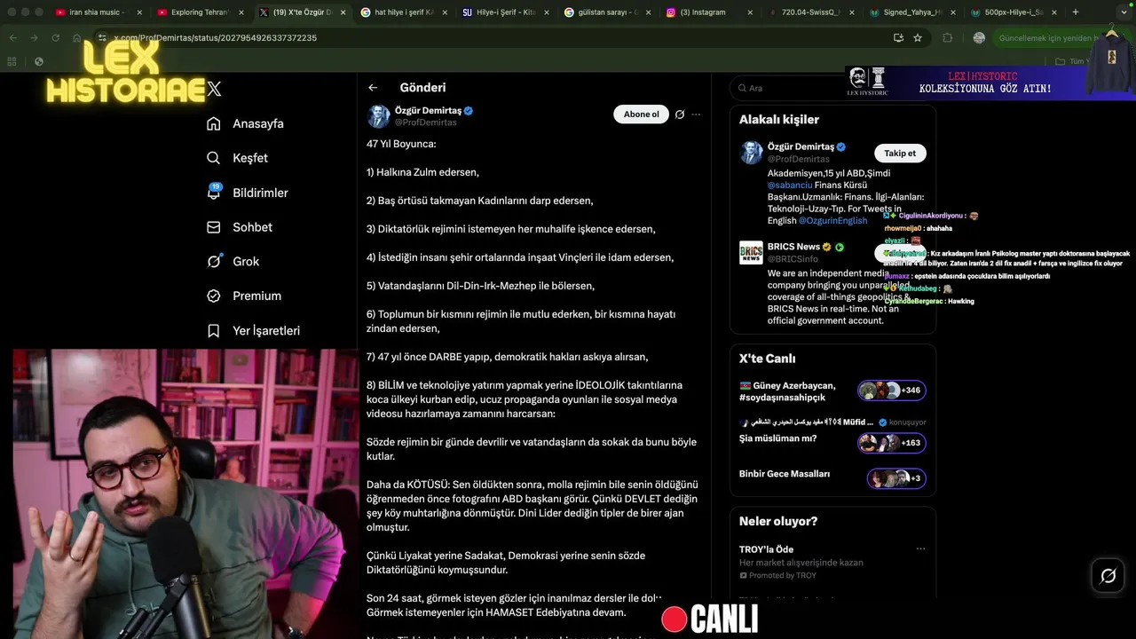Open the BRICS News profile name
Screen dimensions: 1136x639
793,247
